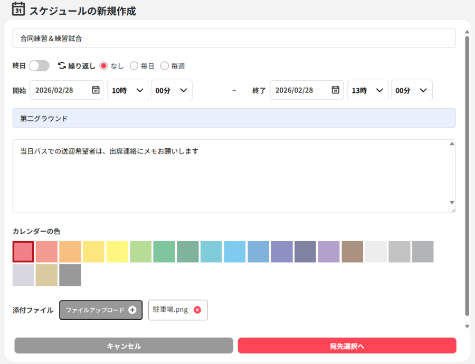Click the title field 合同練習＆練習試合
Screen dimensions: 475x364
234,38
